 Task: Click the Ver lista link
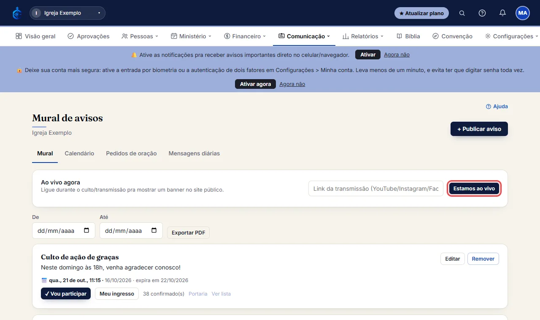pyautogui.click(x=221, y=294)
